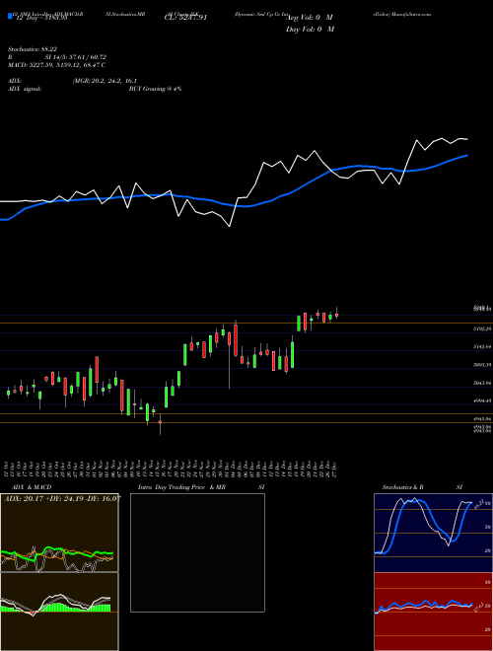Select the '12 Day' SMA value text
Screen dimensions: 493x651
40,18
